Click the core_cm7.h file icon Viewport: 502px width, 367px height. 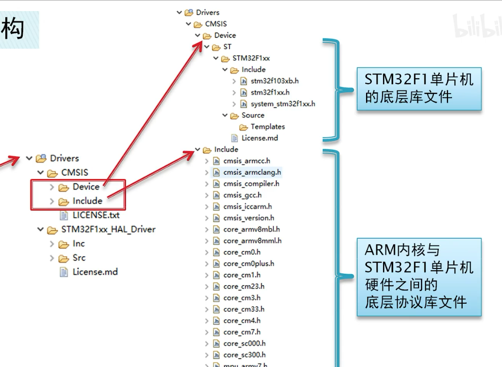[216, 332]
